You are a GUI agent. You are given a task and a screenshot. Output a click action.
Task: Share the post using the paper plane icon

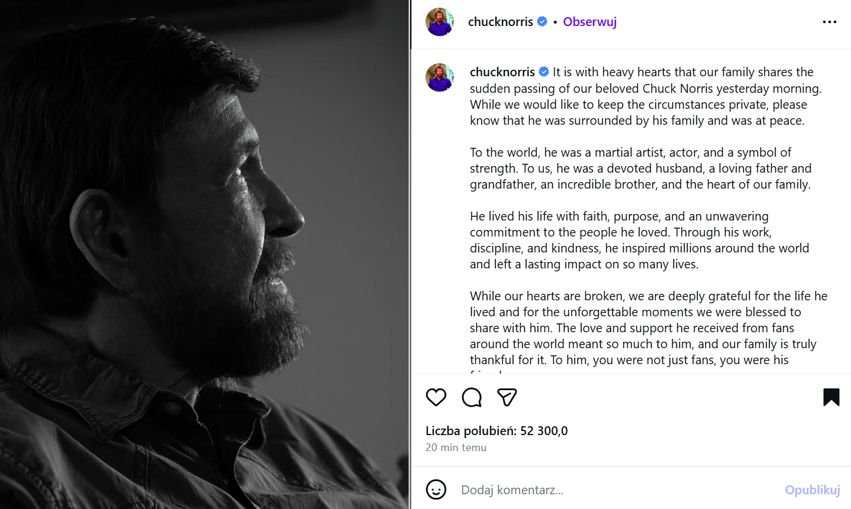click(507, 397)
